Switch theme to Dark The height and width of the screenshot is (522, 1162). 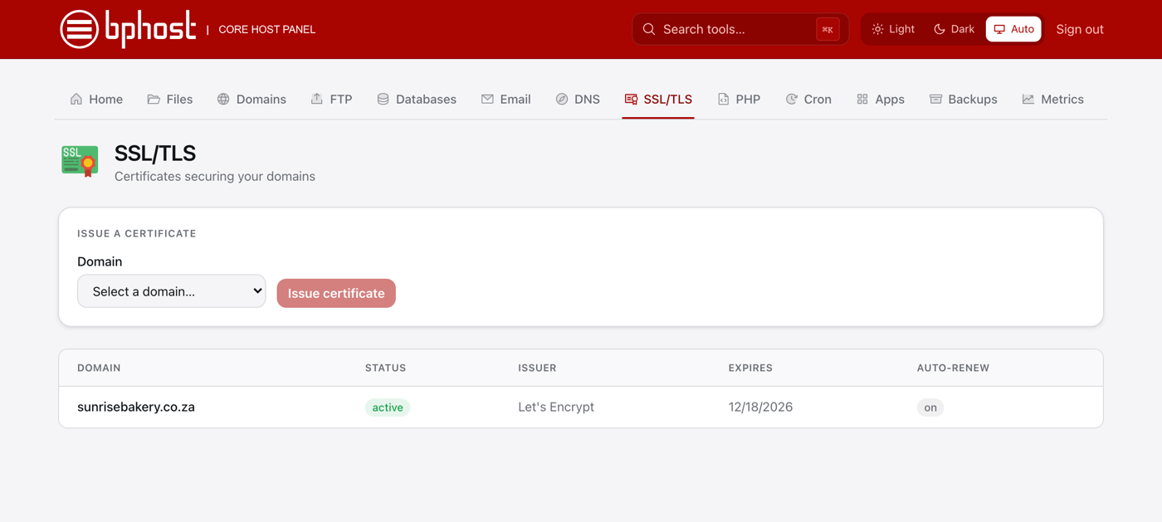coord(954,29)
